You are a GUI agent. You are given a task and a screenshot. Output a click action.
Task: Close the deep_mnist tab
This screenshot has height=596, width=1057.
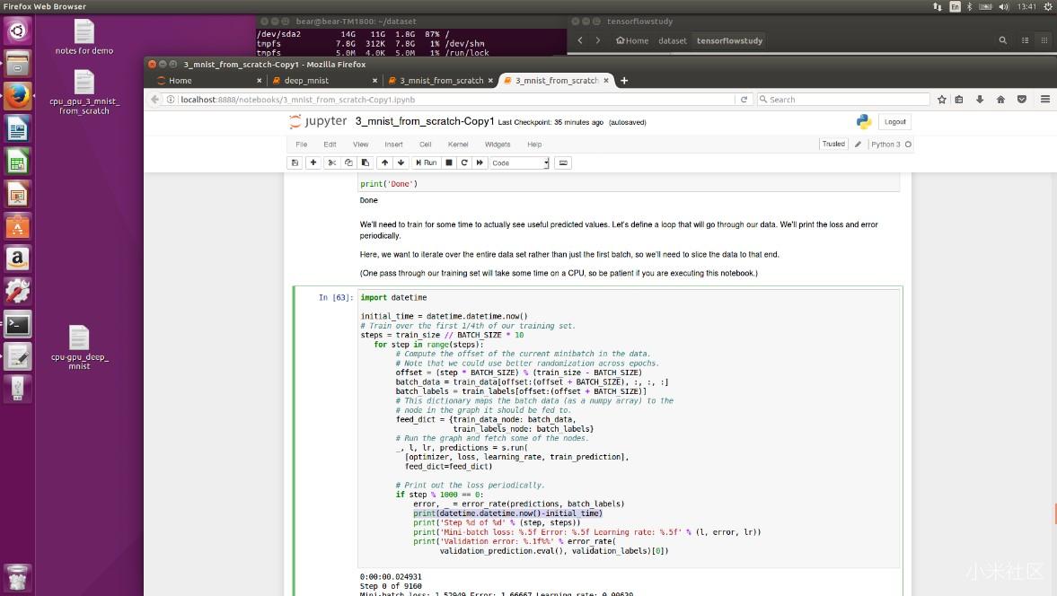click(374, 80)
